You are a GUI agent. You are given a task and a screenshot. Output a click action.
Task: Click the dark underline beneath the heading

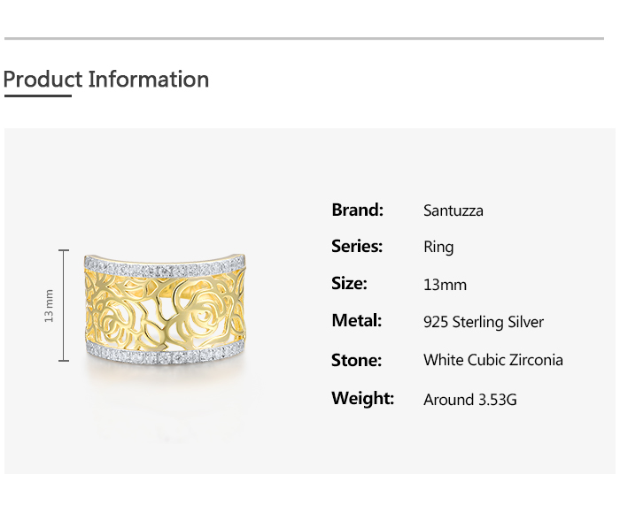(x=37, y=96)
